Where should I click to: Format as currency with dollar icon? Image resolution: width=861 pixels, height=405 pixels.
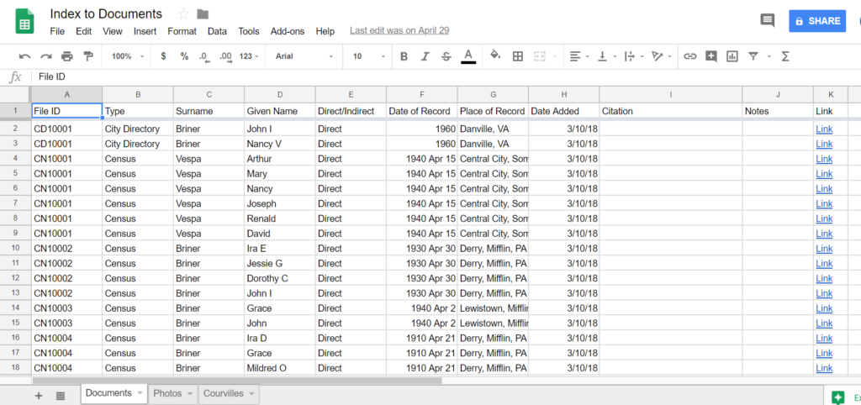click(x=163, y=56)
